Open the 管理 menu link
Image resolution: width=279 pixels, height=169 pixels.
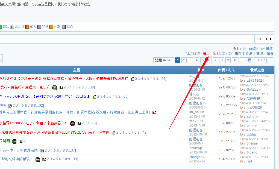tap(259, 54)
